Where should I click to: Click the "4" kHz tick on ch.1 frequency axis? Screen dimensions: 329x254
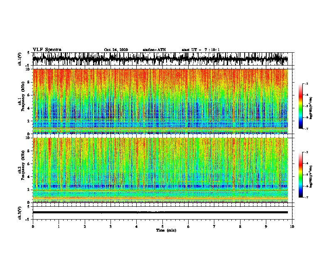point(29,108)
